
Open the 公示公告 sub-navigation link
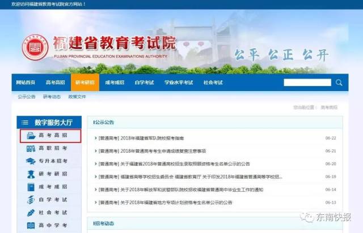27,97
